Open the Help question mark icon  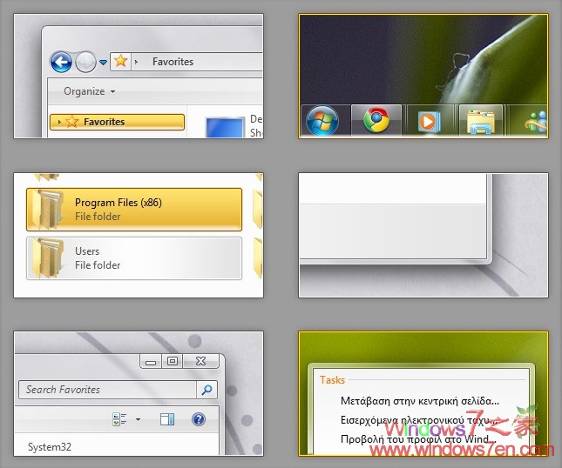point(199,419)
